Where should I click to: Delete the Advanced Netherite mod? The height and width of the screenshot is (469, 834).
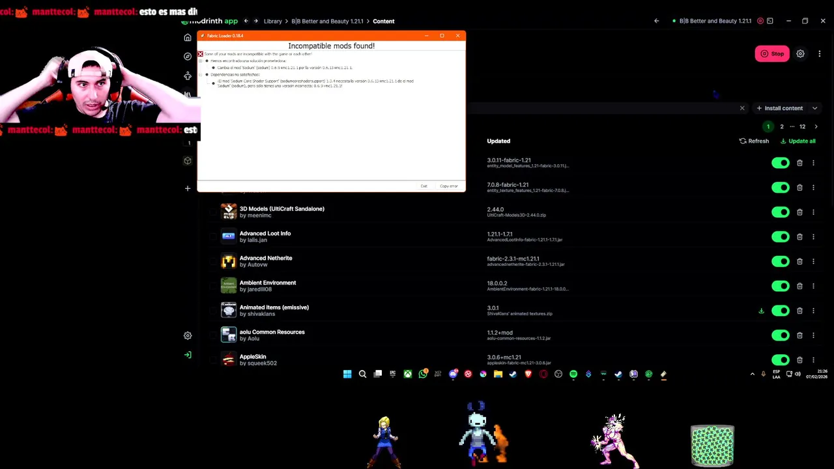coord(799,261)
